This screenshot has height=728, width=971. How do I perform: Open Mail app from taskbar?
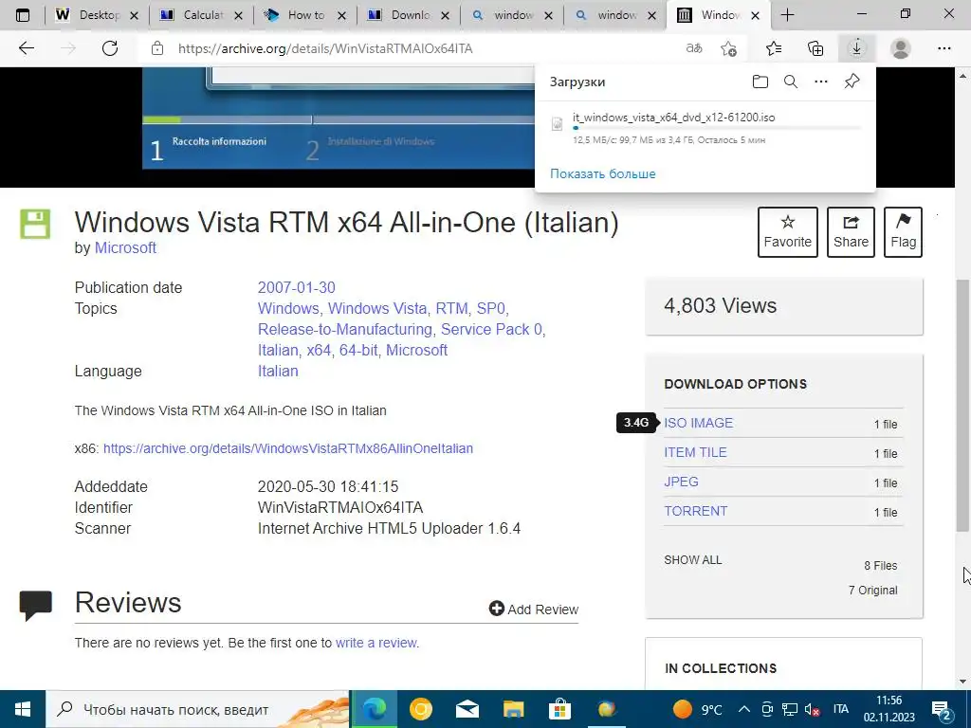[467, 709]
